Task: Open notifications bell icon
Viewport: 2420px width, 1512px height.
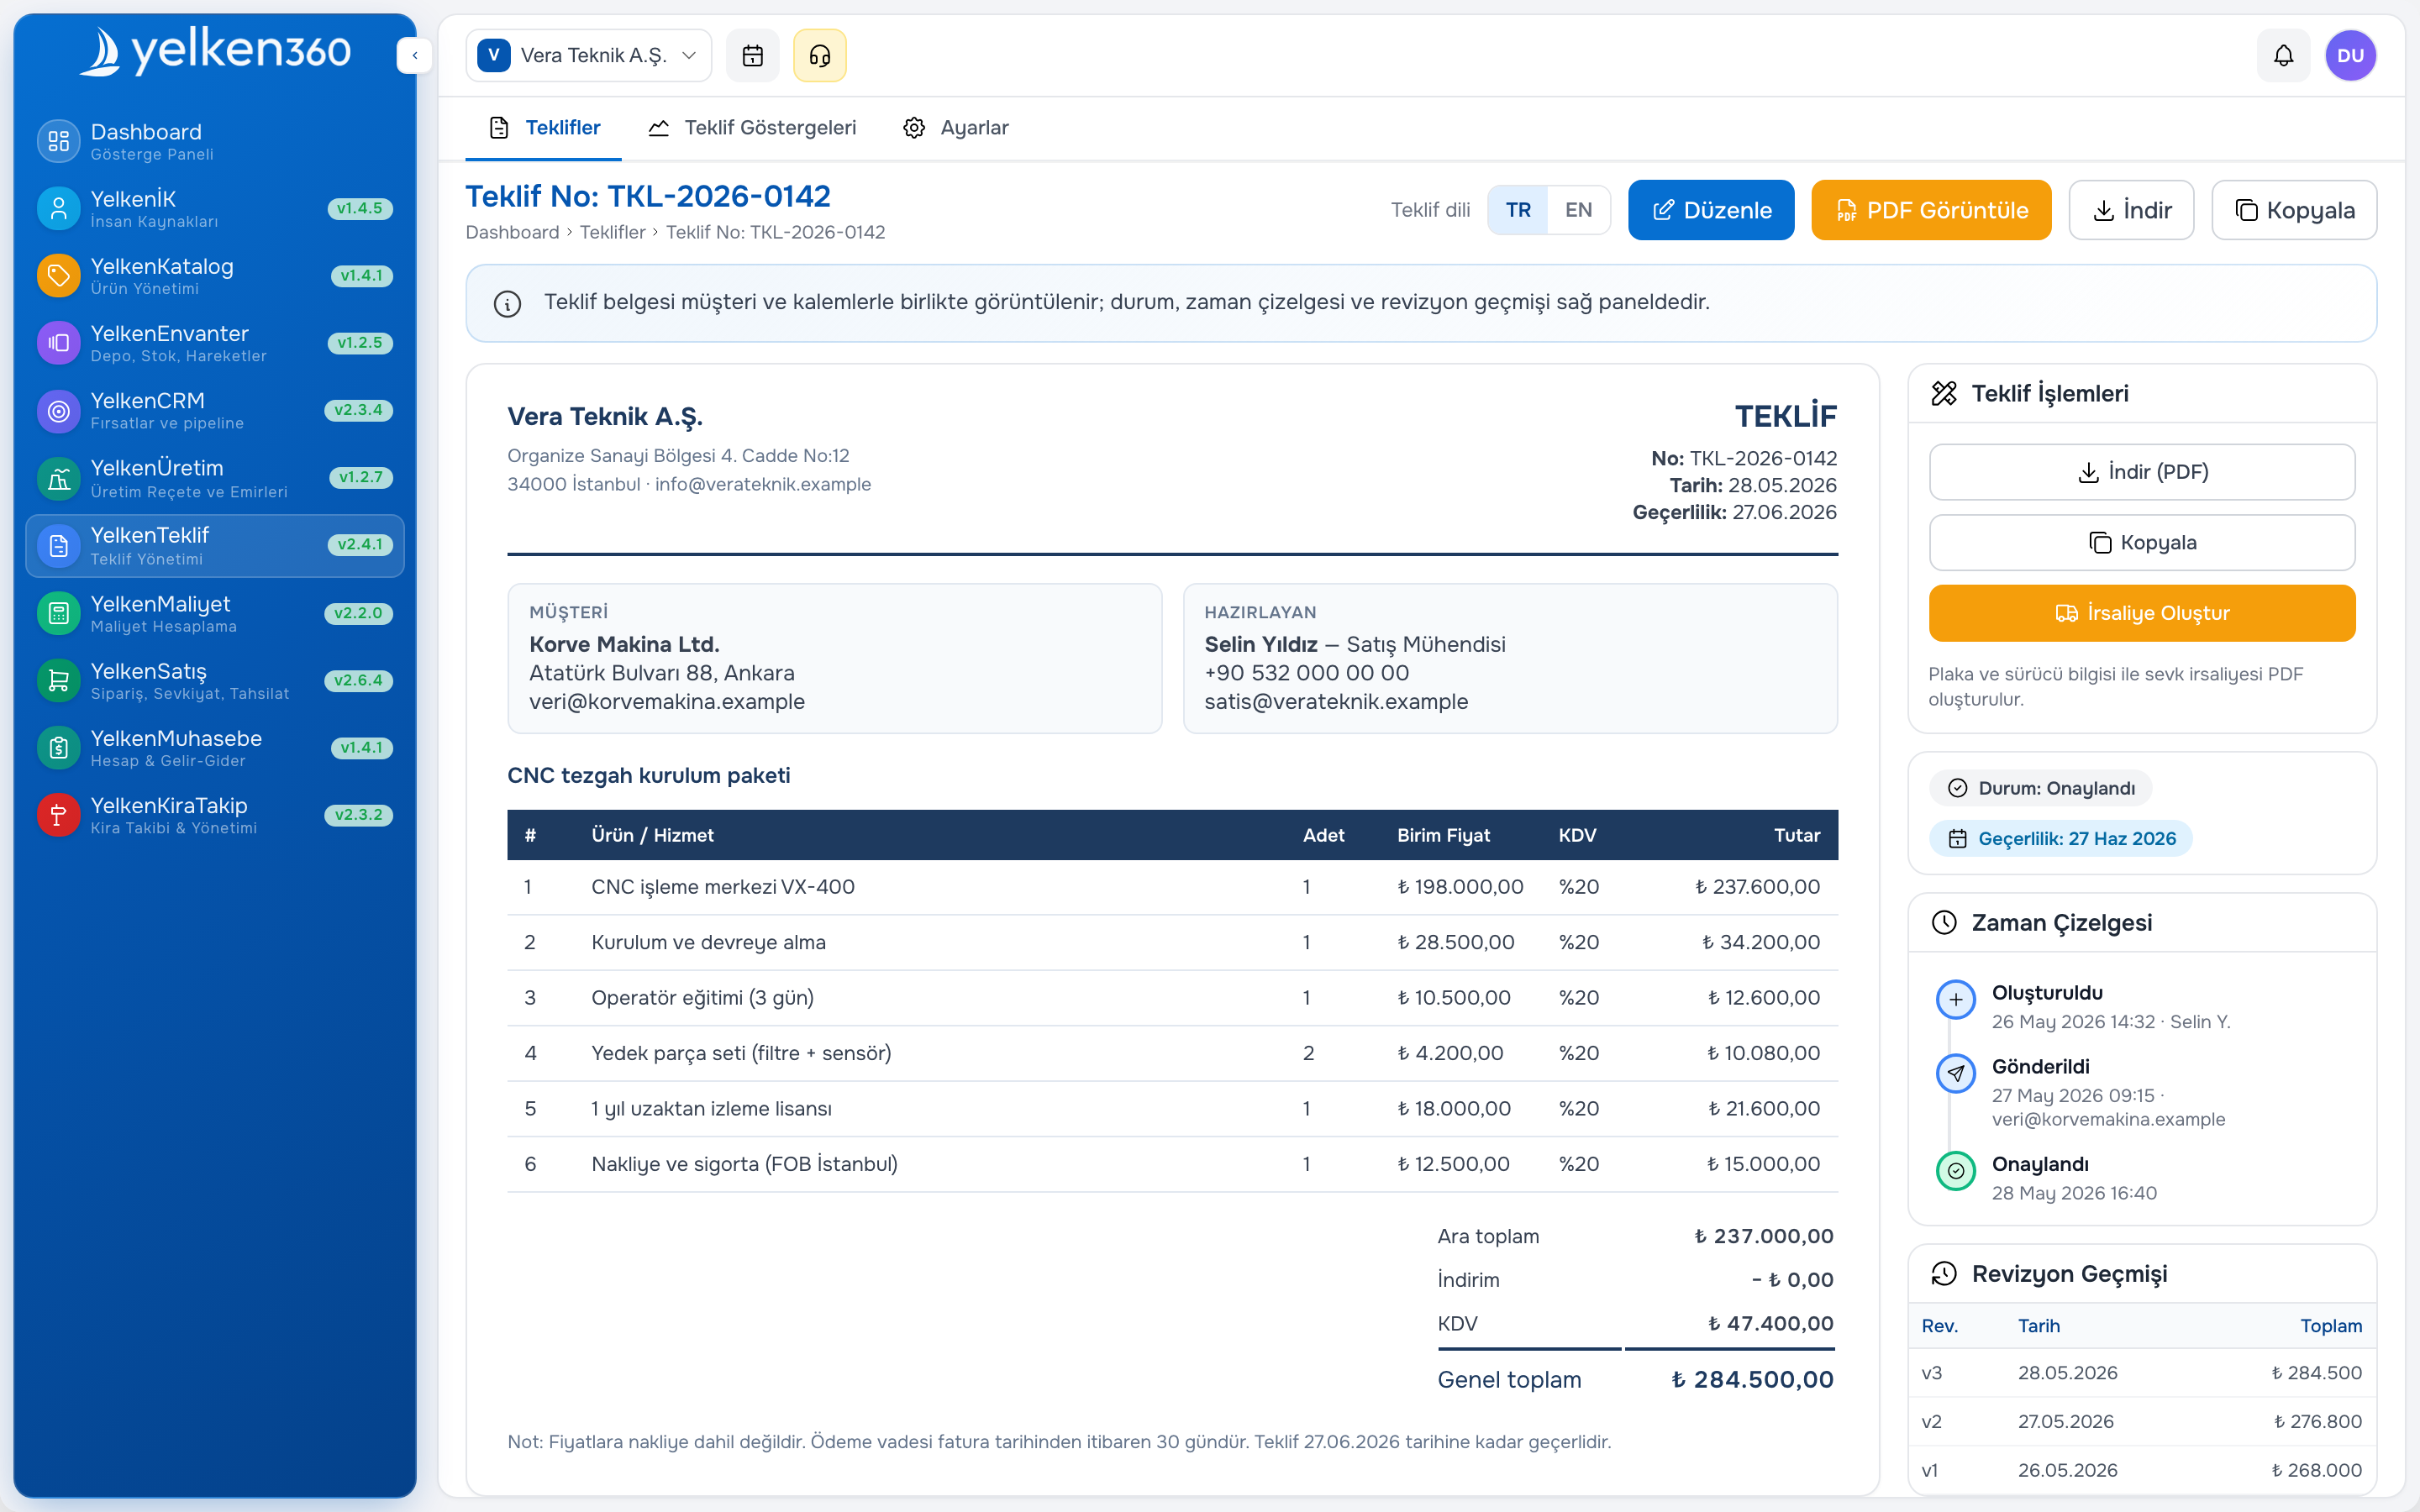Action: pos(2283,55)
